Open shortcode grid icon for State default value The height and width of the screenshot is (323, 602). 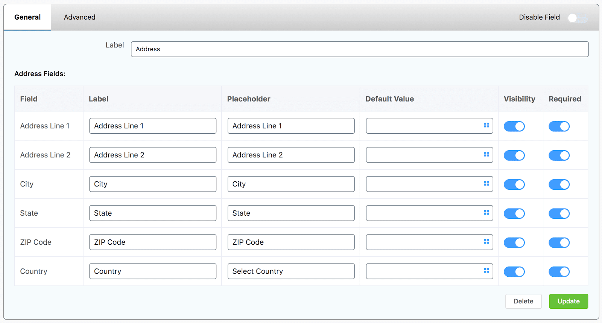486,213
